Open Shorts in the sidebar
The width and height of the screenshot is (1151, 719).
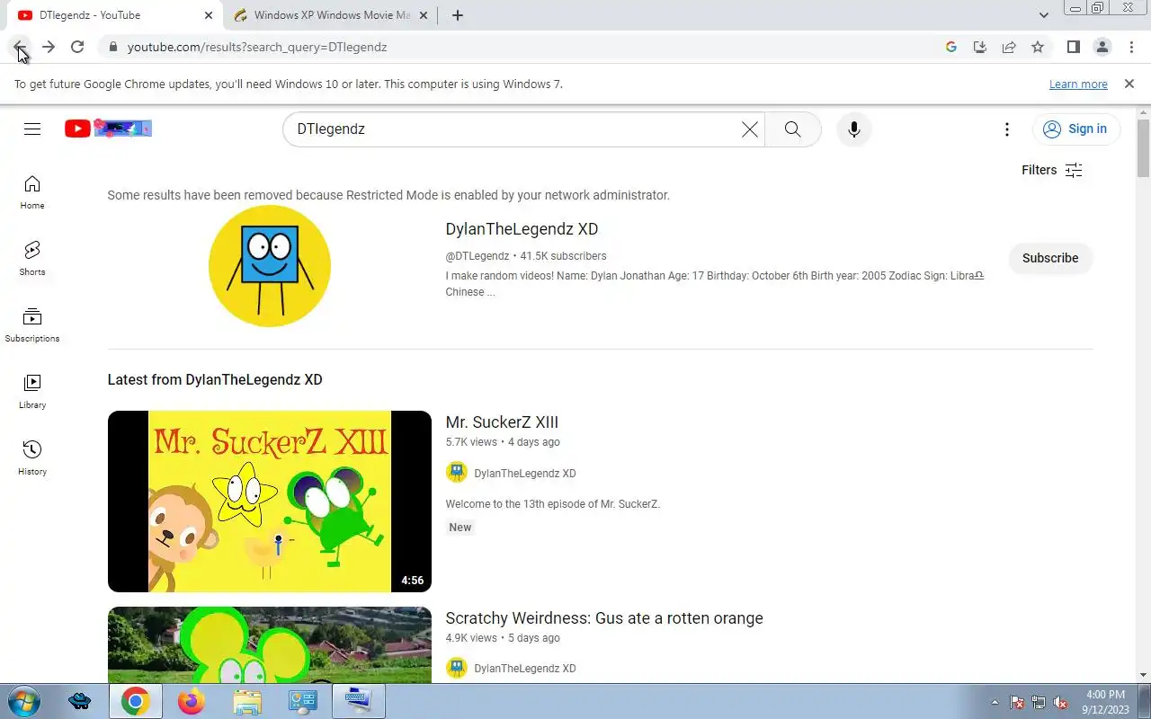click(x=32, y=259)
